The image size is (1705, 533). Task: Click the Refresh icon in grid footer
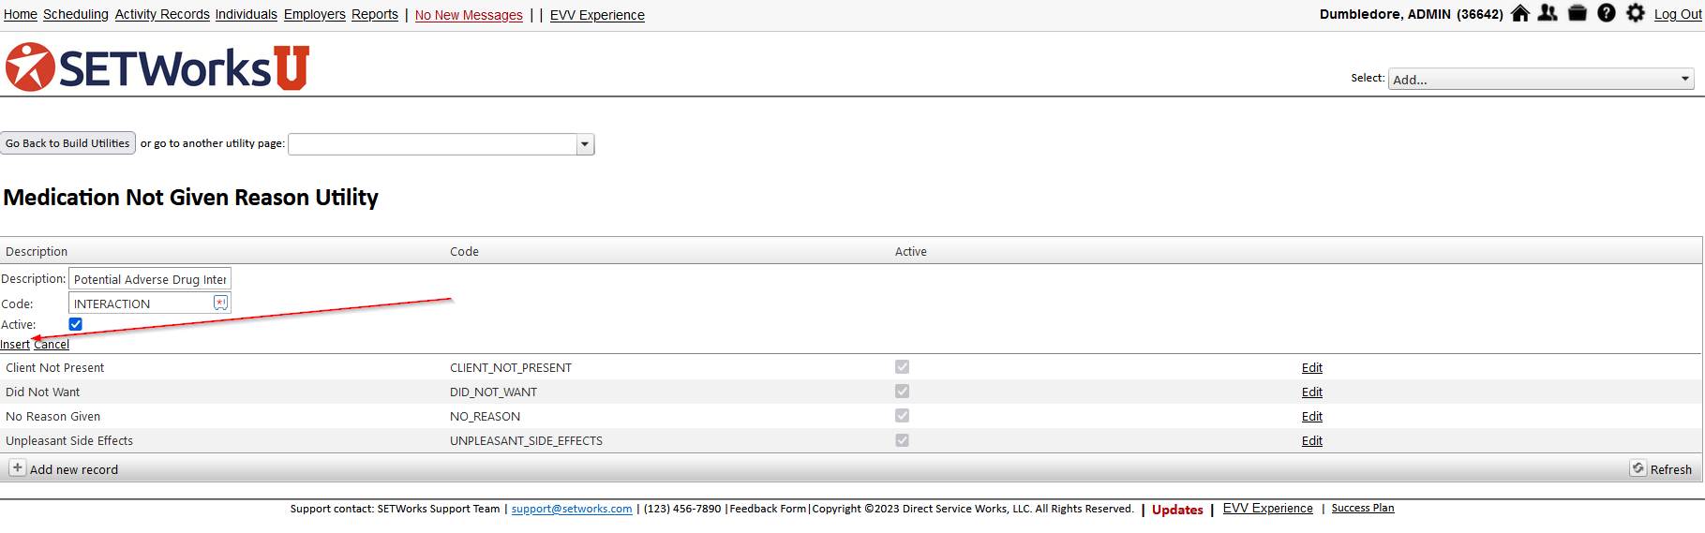tap(1638, 468)
